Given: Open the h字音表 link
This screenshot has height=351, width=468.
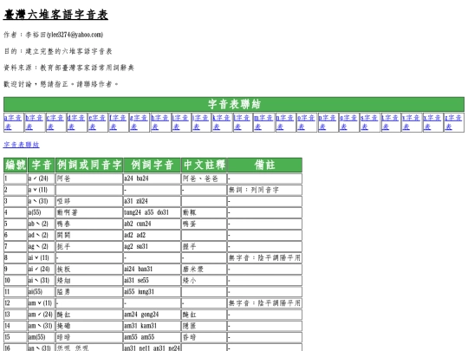Looking at the screenshot, I should click(x=160, y=122).
